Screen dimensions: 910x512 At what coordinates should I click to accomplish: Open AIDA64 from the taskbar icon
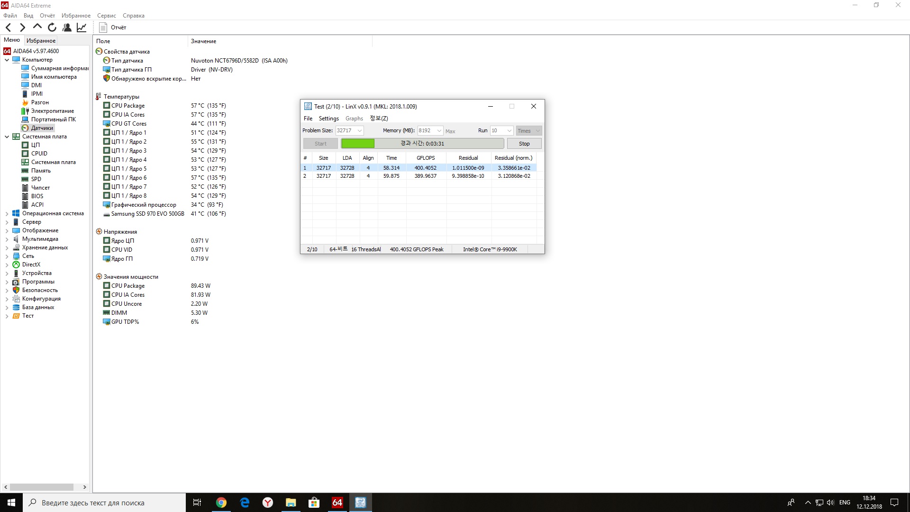[337, 503]
